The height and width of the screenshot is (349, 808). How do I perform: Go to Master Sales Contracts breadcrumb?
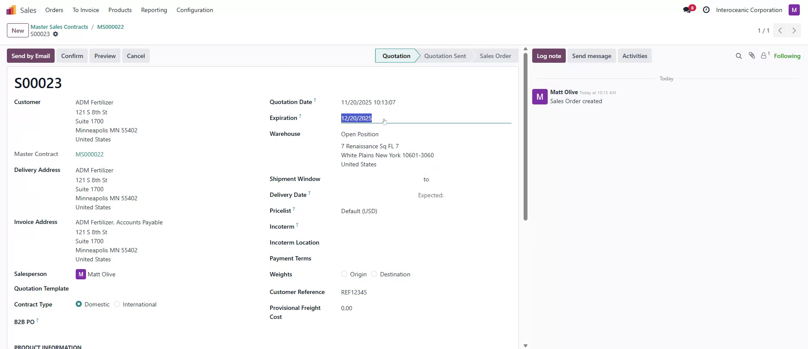pyautogui.click(x=59, y=27)
